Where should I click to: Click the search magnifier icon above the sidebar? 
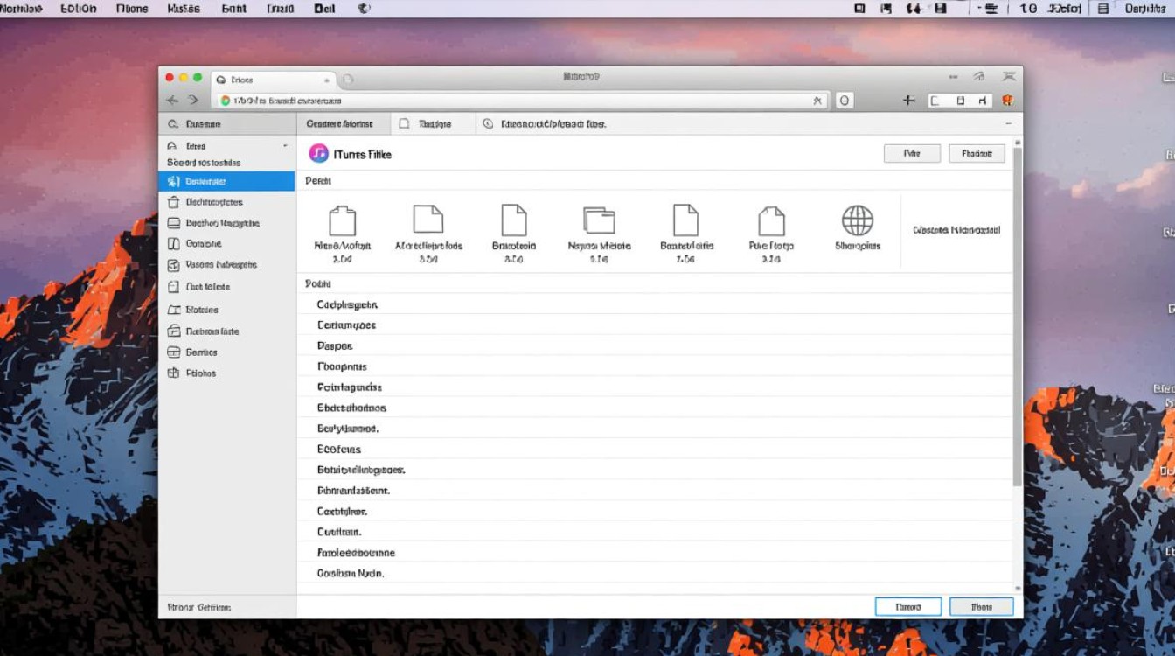point(172,123)
